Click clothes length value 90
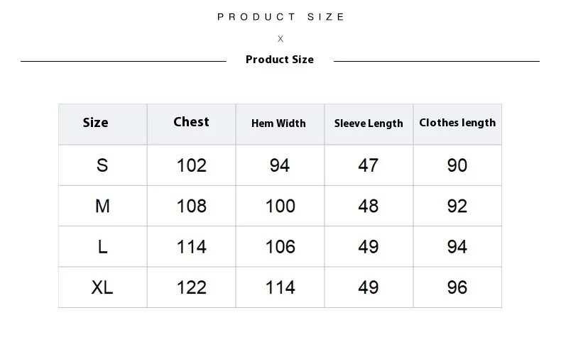The image size is (561, 342). coord(457,165)
